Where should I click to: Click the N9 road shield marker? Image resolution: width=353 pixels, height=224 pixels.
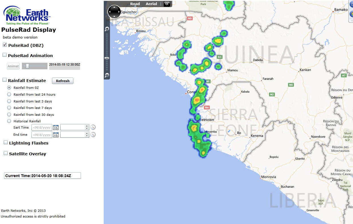click(x=190, y=18)
